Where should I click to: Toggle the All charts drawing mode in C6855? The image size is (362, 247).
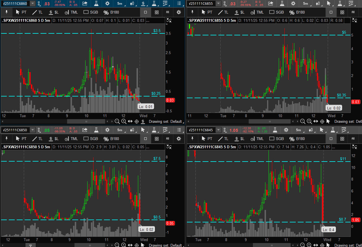[353, 12]
